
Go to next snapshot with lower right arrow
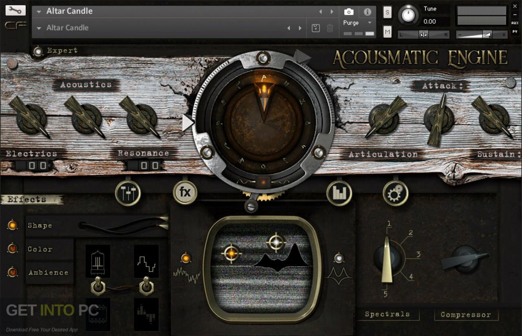(300, 28)
